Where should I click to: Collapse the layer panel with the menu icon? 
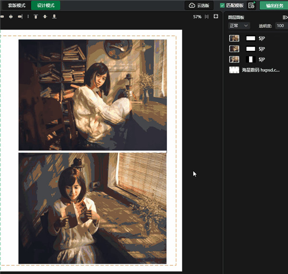click(285, 17)
